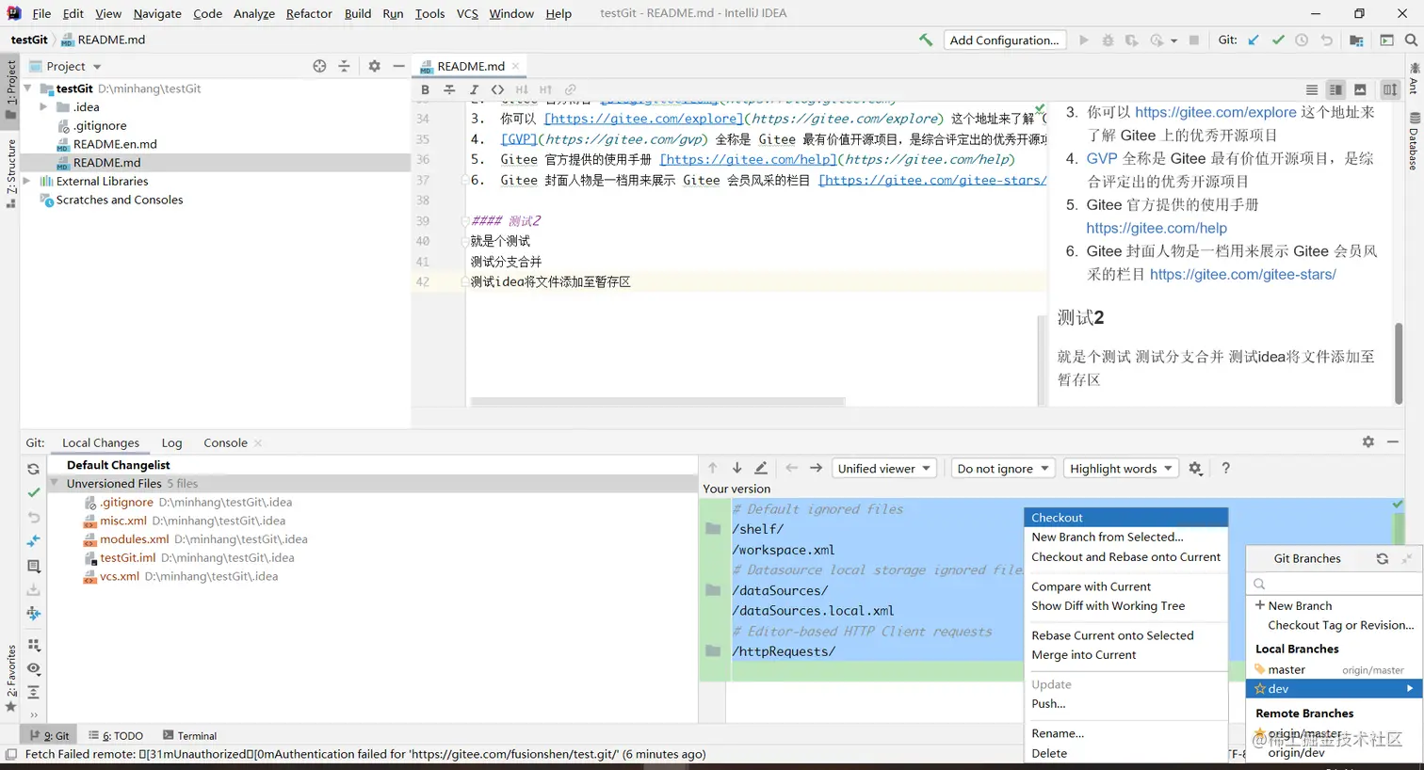Open Git panel settings gear

pyautogui.click(x=1367, y=441)
